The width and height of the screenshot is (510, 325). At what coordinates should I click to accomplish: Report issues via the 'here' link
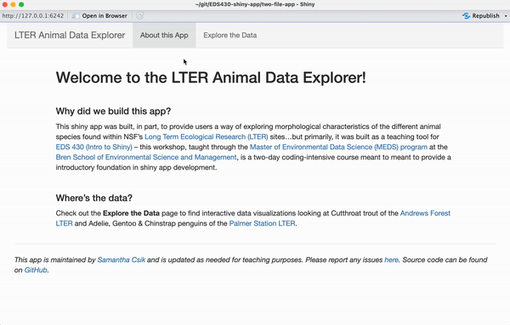pyautogui.click(x=391, y=260)
